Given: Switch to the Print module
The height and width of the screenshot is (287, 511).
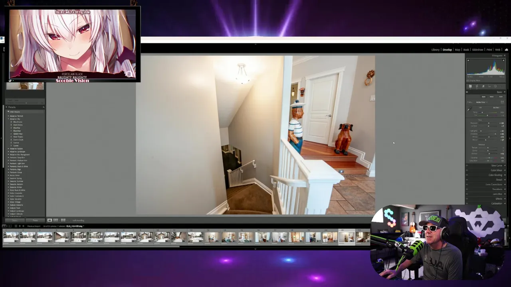Looking at the screenshot, I should coord(489,50).
